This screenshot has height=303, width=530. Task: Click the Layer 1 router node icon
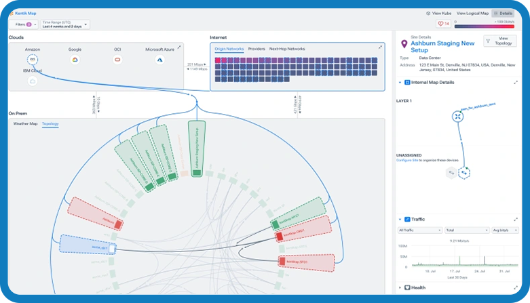point(457,117)
